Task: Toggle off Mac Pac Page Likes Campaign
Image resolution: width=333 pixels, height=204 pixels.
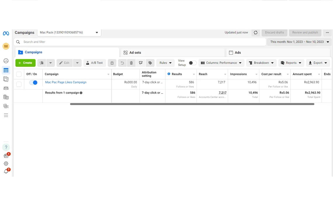Action: 33,83
